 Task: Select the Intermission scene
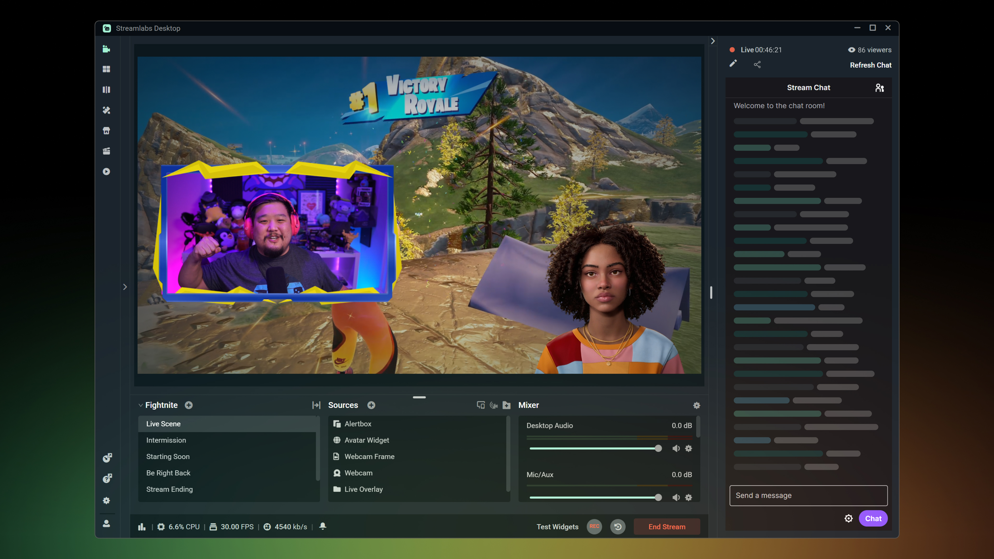[166, 440]
